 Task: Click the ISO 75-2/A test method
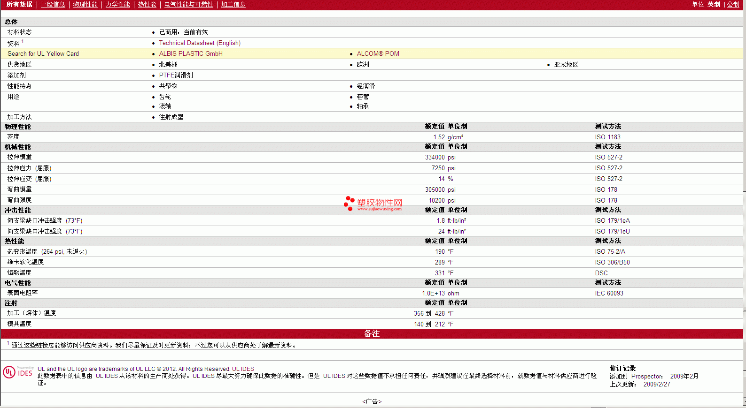610,251
